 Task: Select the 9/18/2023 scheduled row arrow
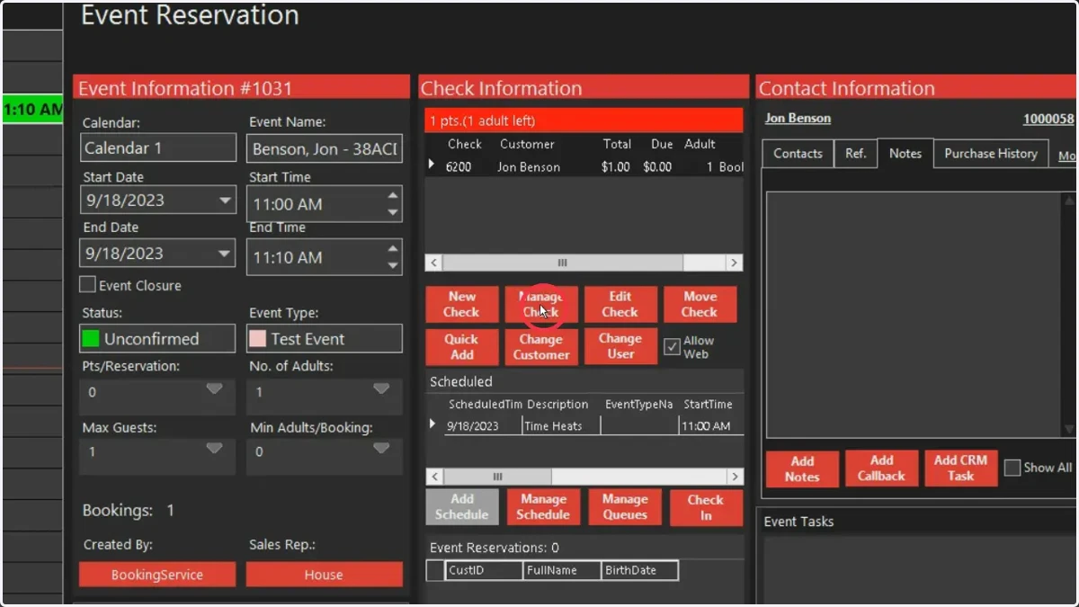(x=432, y=425)
